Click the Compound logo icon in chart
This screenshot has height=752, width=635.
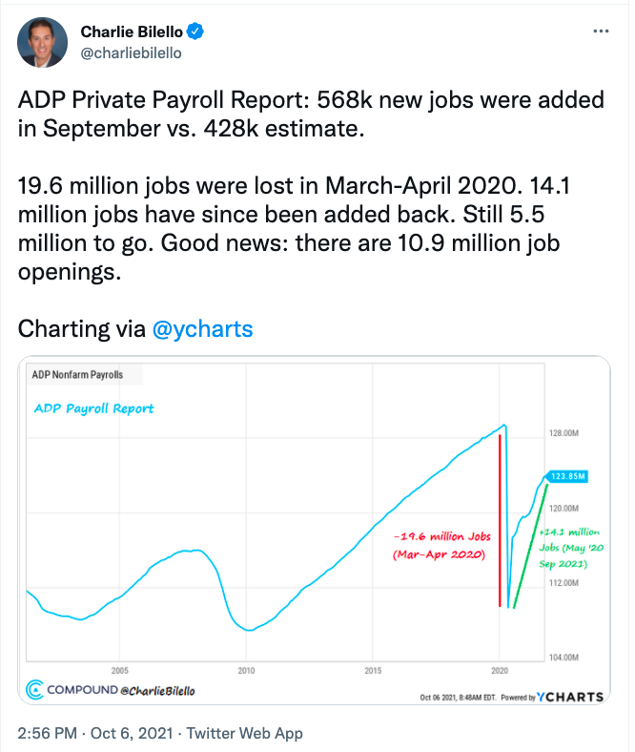(x=35, y=689)
